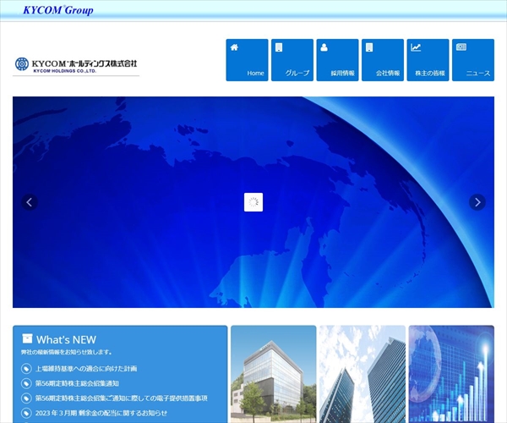The height and width of the screenshot is (423, 507).
Task: Open 上場維持基準への適合に向けた計画 news link
Action: [x=86, y=369]
